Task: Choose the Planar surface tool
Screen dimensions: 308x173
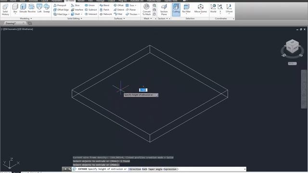Action: pyautogui.click(x=131, y=10)
